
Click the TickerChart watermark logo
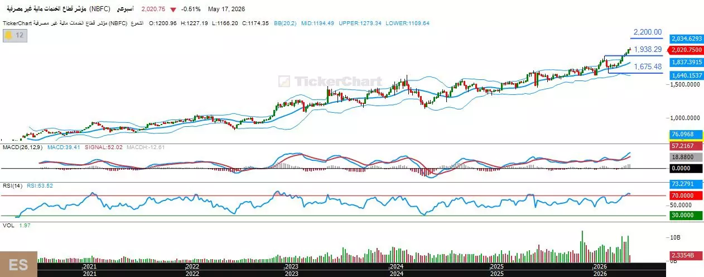pos(330,82)
